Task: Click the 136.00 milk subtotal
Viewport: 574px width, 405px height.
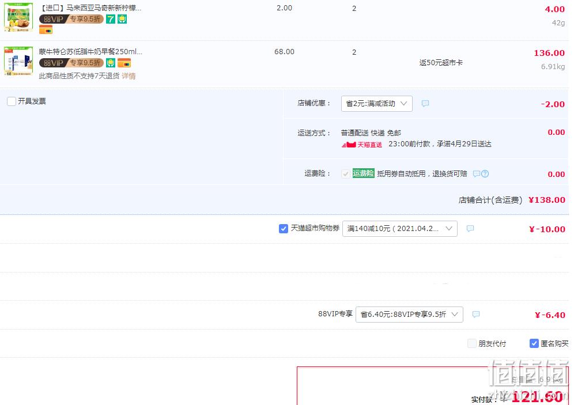Action: pos(549,53)
